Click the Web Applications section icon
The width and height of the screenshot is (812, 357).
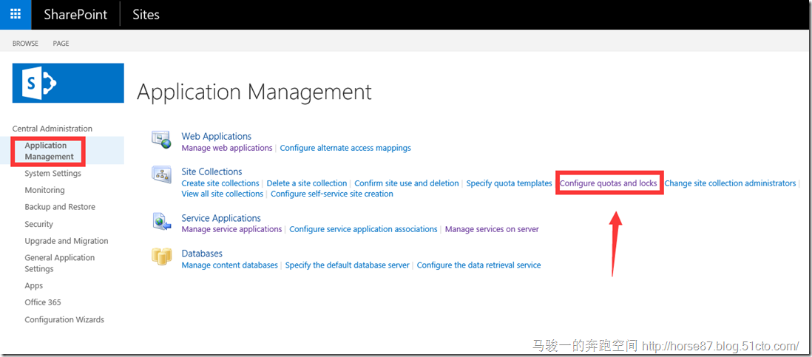coord(161,140)
